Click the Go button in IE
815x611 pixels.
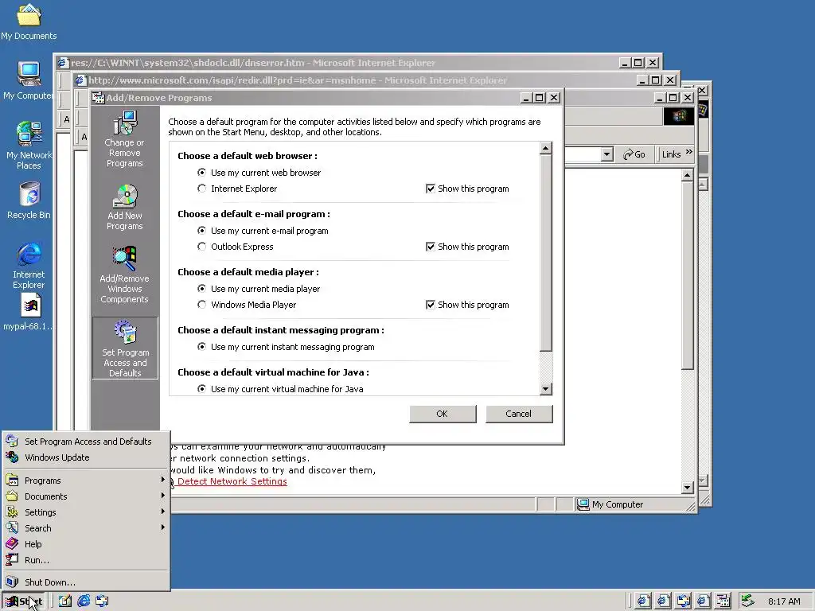[x=634, y=154]
